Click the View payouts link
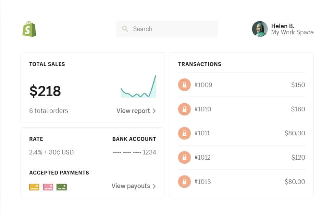 coord(130,186)
